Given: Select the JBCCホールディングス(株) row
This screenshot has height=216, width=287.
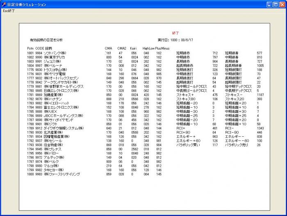Looking at the screenshot, I should [x=94, y=116].
